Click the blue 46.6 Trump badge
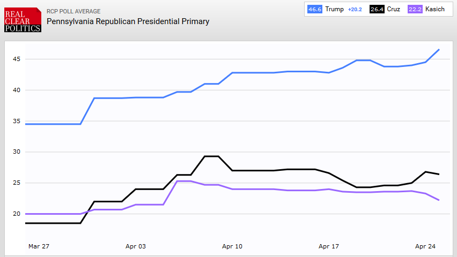Image resolution: width=457 pixels, height=257 pixels. pos(314,9)
